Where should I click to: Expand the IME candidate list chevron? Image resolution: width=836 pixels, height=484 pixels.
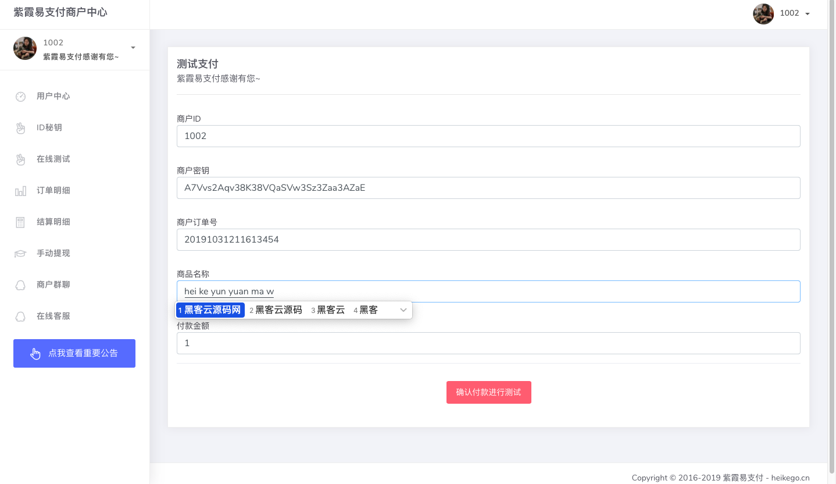[x=403, y=310]
